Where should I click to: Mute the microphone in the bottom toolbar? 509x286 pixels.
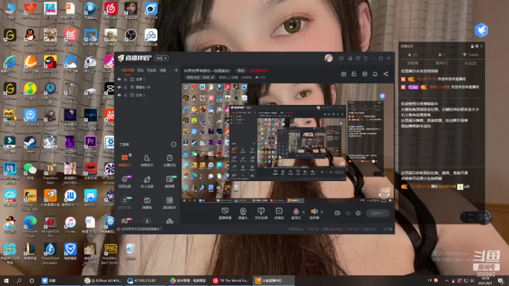(x=296, y=212)
